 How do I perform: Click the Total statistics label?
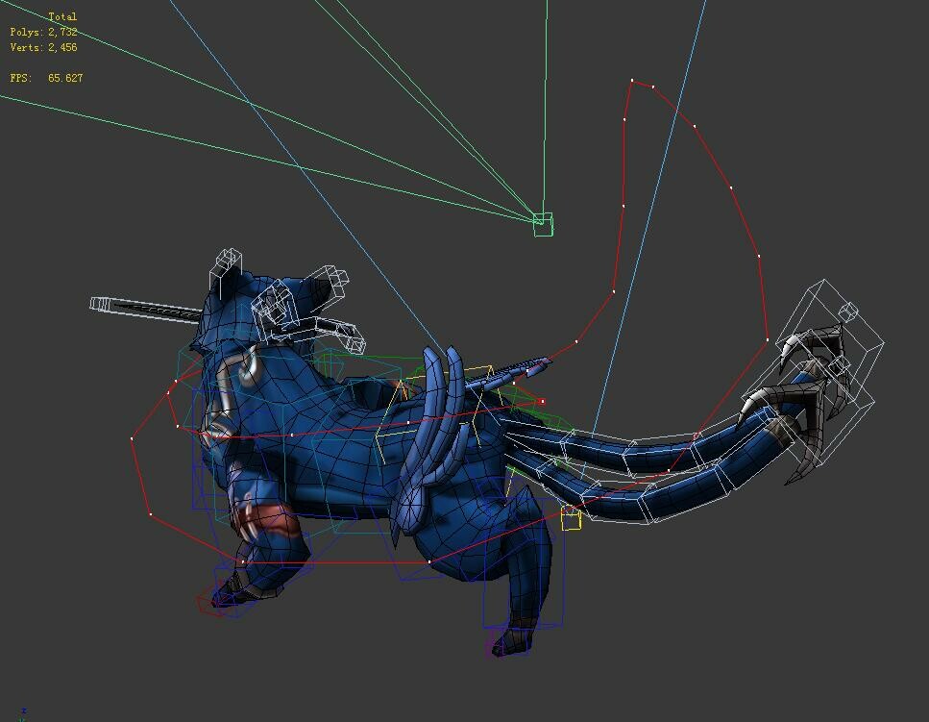(x=62, y=15)
